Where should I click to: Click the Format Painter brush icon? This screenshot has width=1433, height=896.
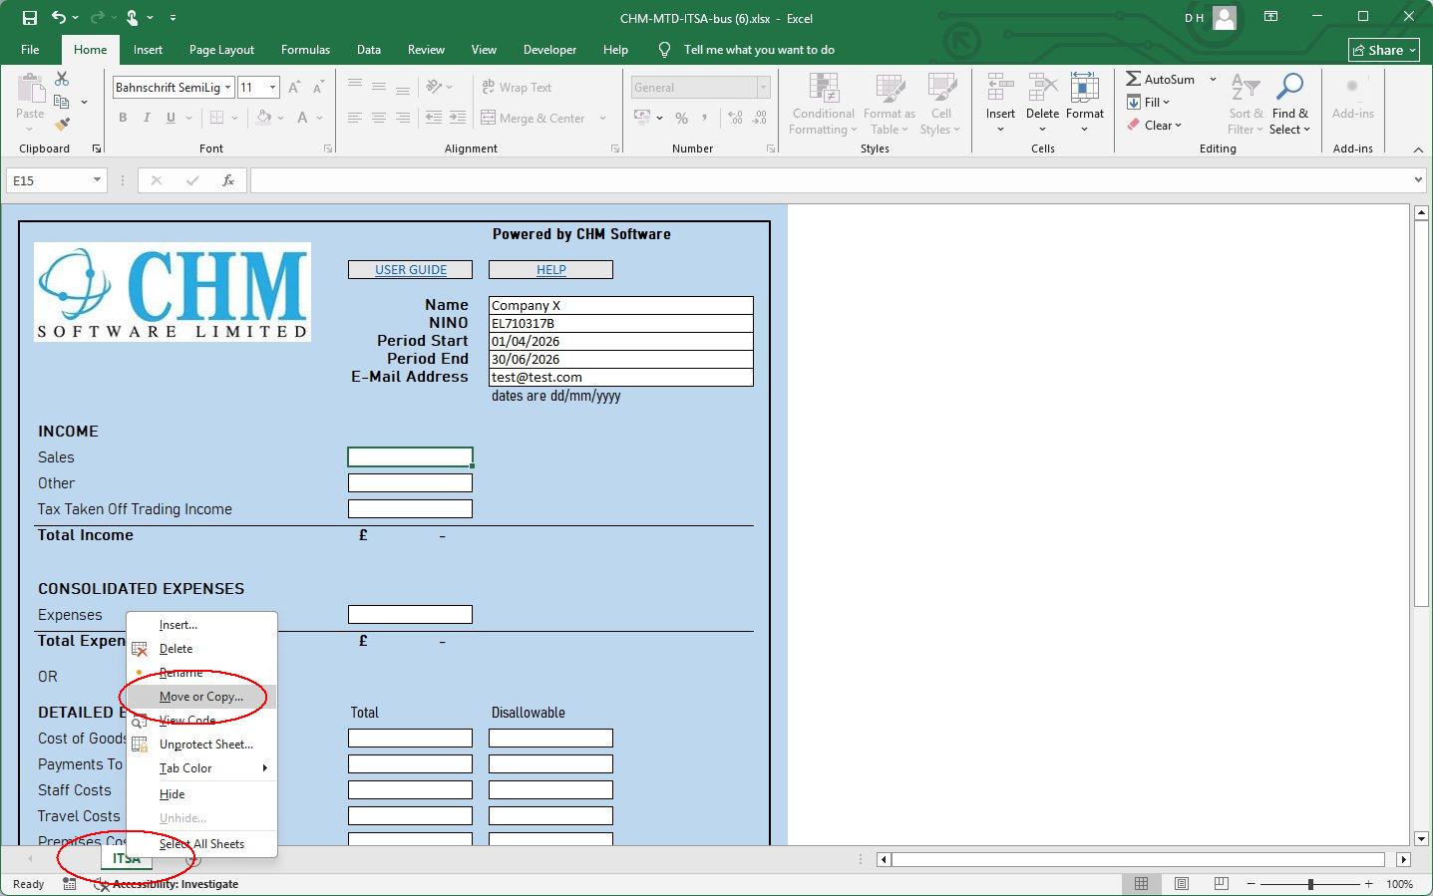(62, 125)
